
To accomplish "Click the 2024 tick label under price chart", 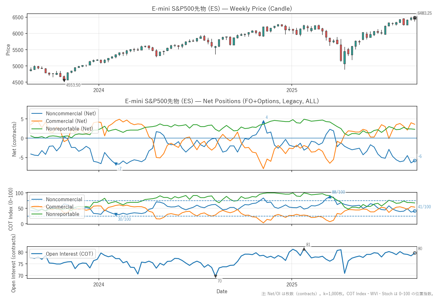I will [x=99, y=90].
